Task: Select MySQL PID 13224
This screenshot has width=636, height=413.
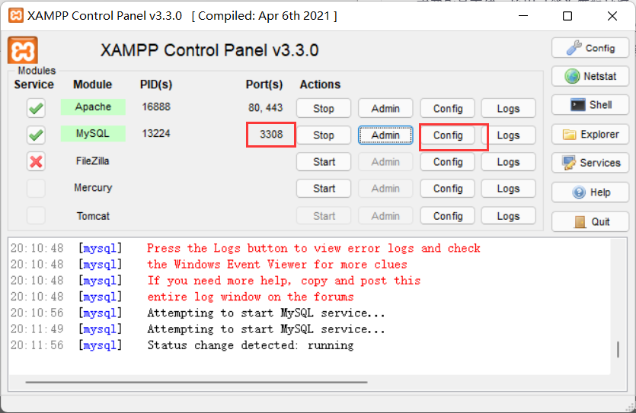Action: click(156, 134)
